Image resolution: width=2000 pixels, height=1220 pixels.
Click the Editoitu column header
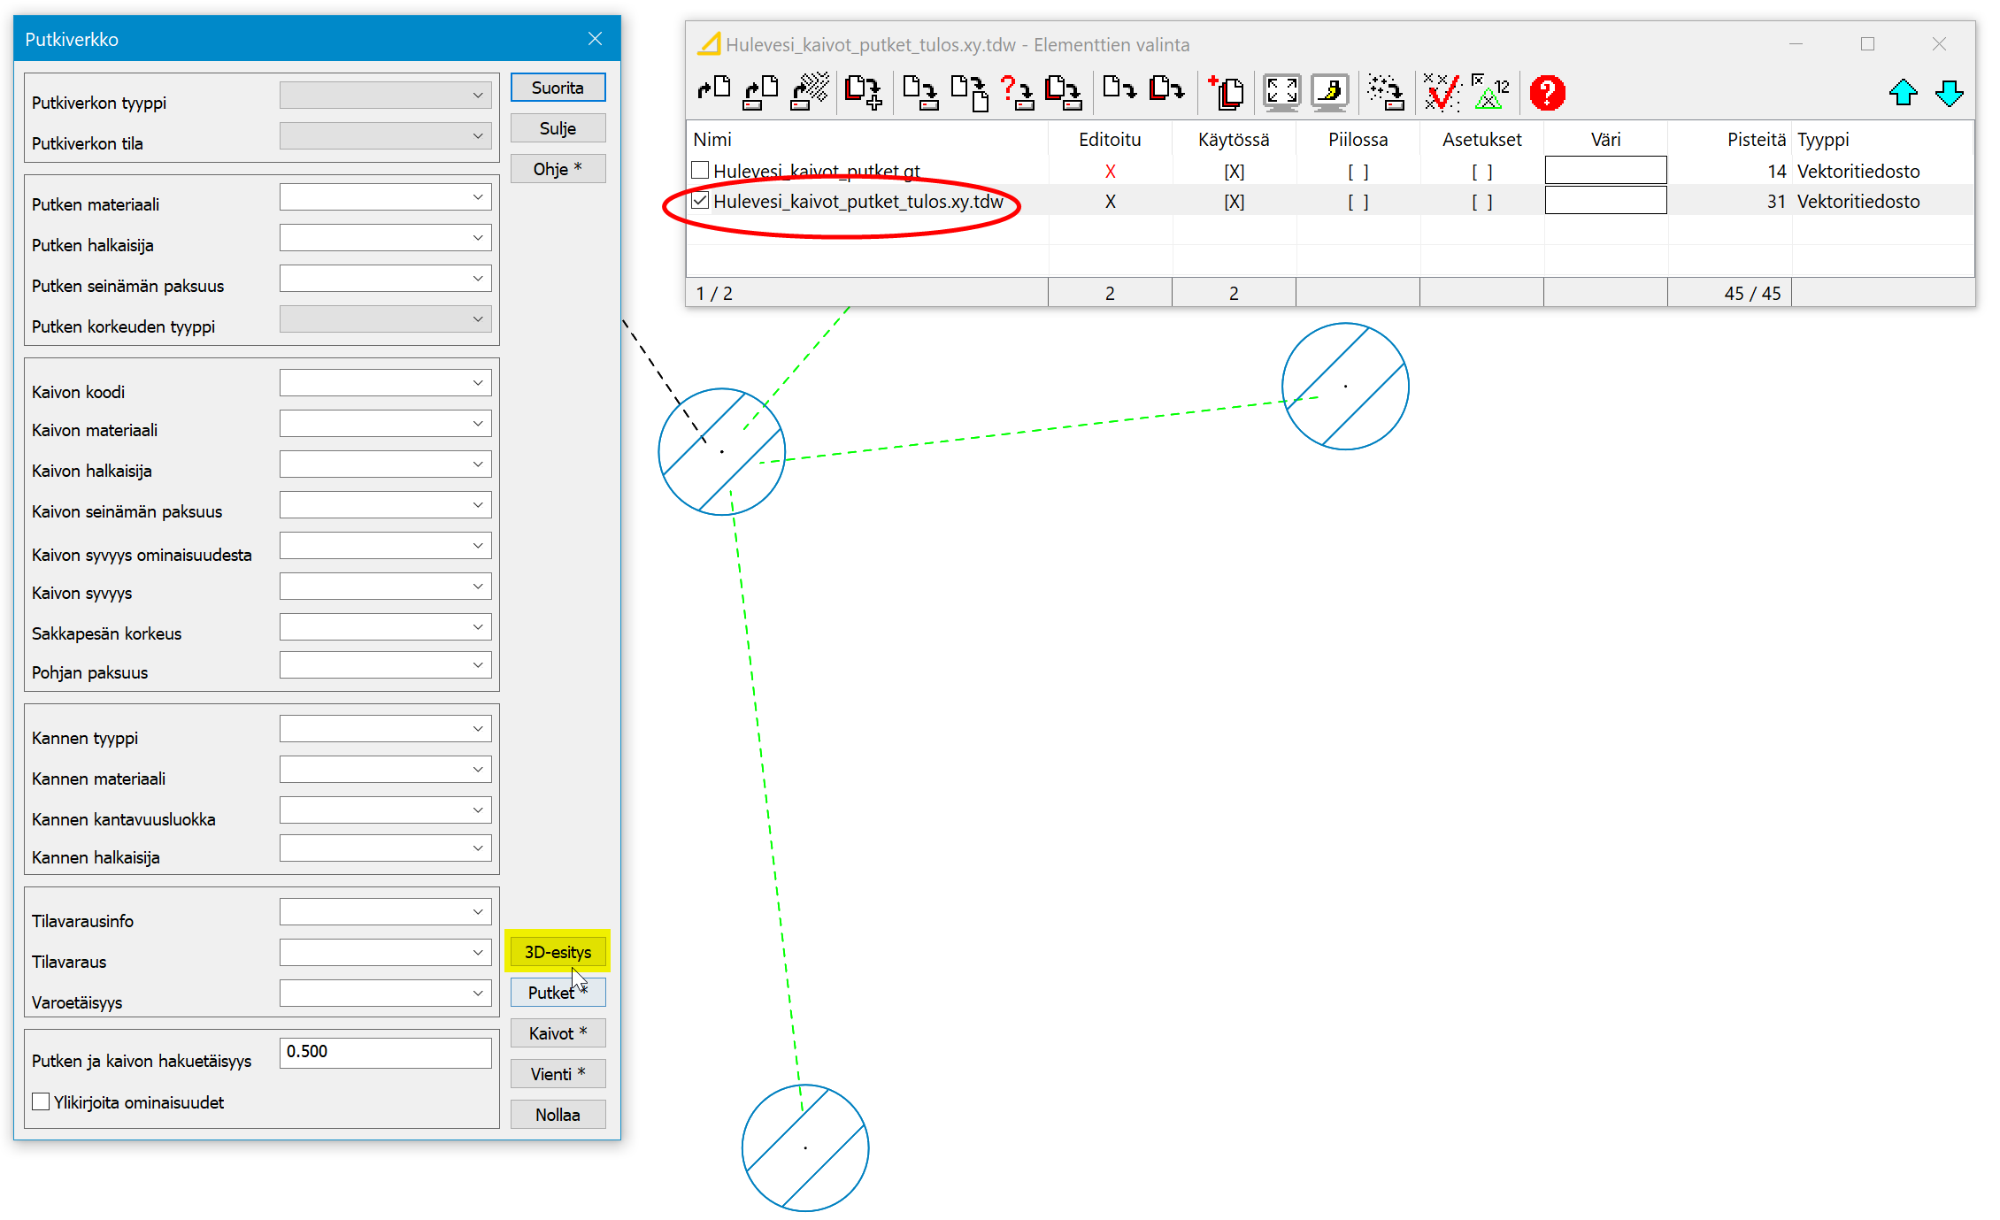[x=1110, y=140]
